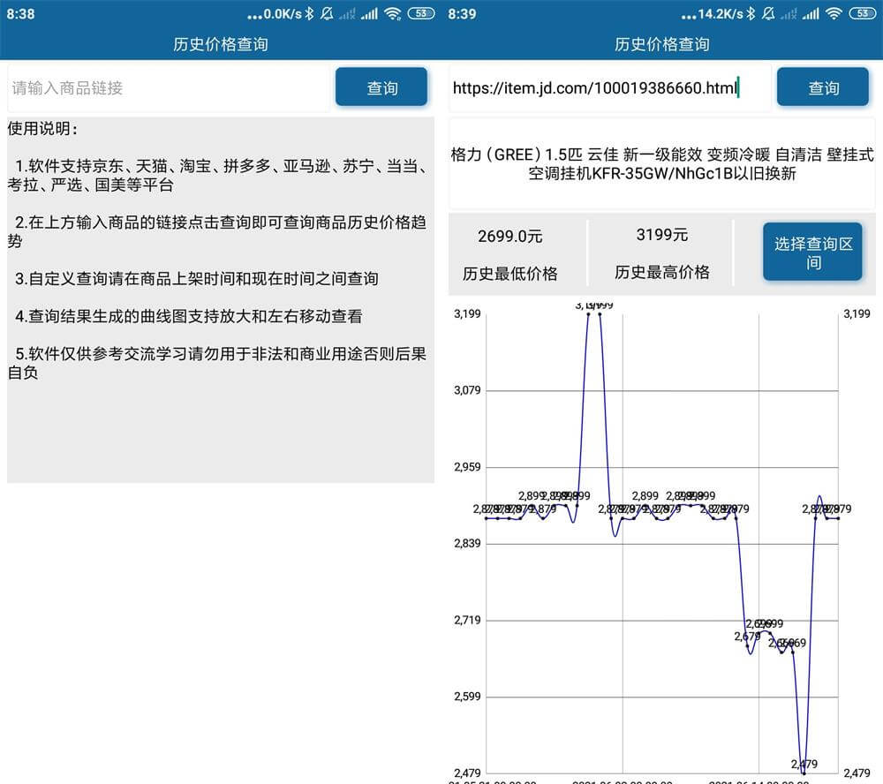Tap the full signal bars in right status bar
The height and width of the screenshot is (784, 883).
tap(811, 13)
